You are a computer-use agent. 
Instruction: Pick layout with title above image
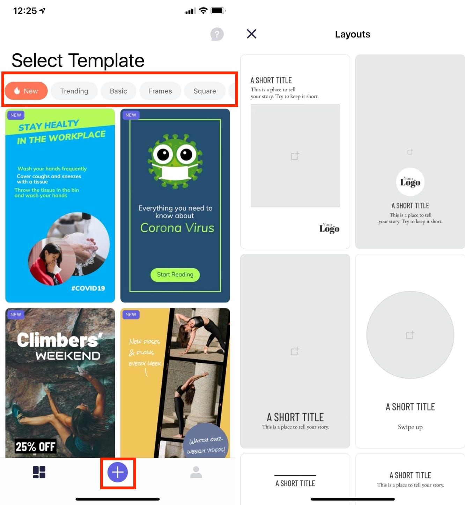295,152
